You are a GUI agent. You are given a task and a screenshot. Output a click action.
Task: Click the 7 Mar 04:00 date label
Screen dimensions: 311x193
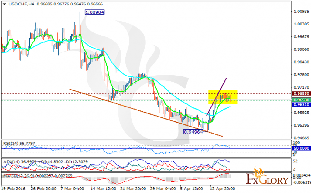(72, 189)
